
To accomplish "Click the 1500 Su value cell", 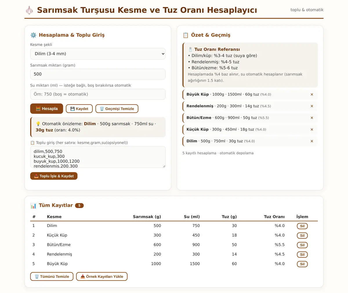I will tap(195, 264).
